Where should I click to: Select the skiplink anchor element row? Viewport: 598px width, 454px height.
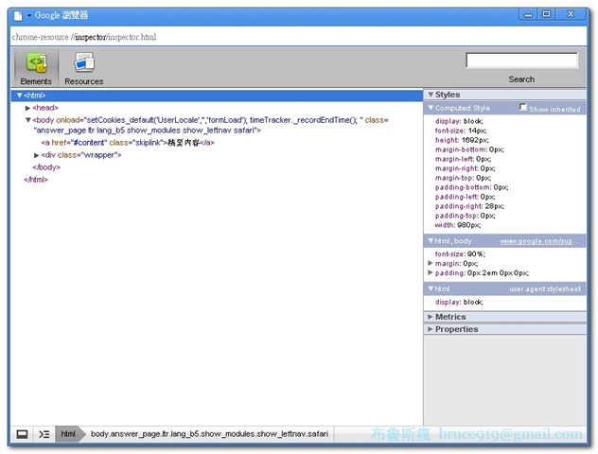(x=128, y=143)
